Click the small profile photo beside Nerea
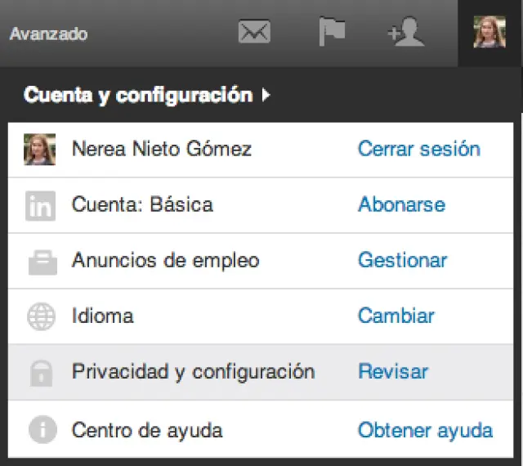 40,149
